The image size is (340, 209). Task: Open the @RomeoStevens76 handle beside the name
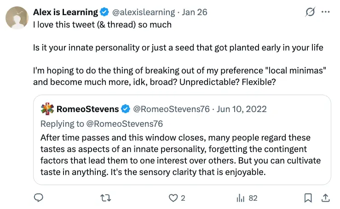[171, 109]
